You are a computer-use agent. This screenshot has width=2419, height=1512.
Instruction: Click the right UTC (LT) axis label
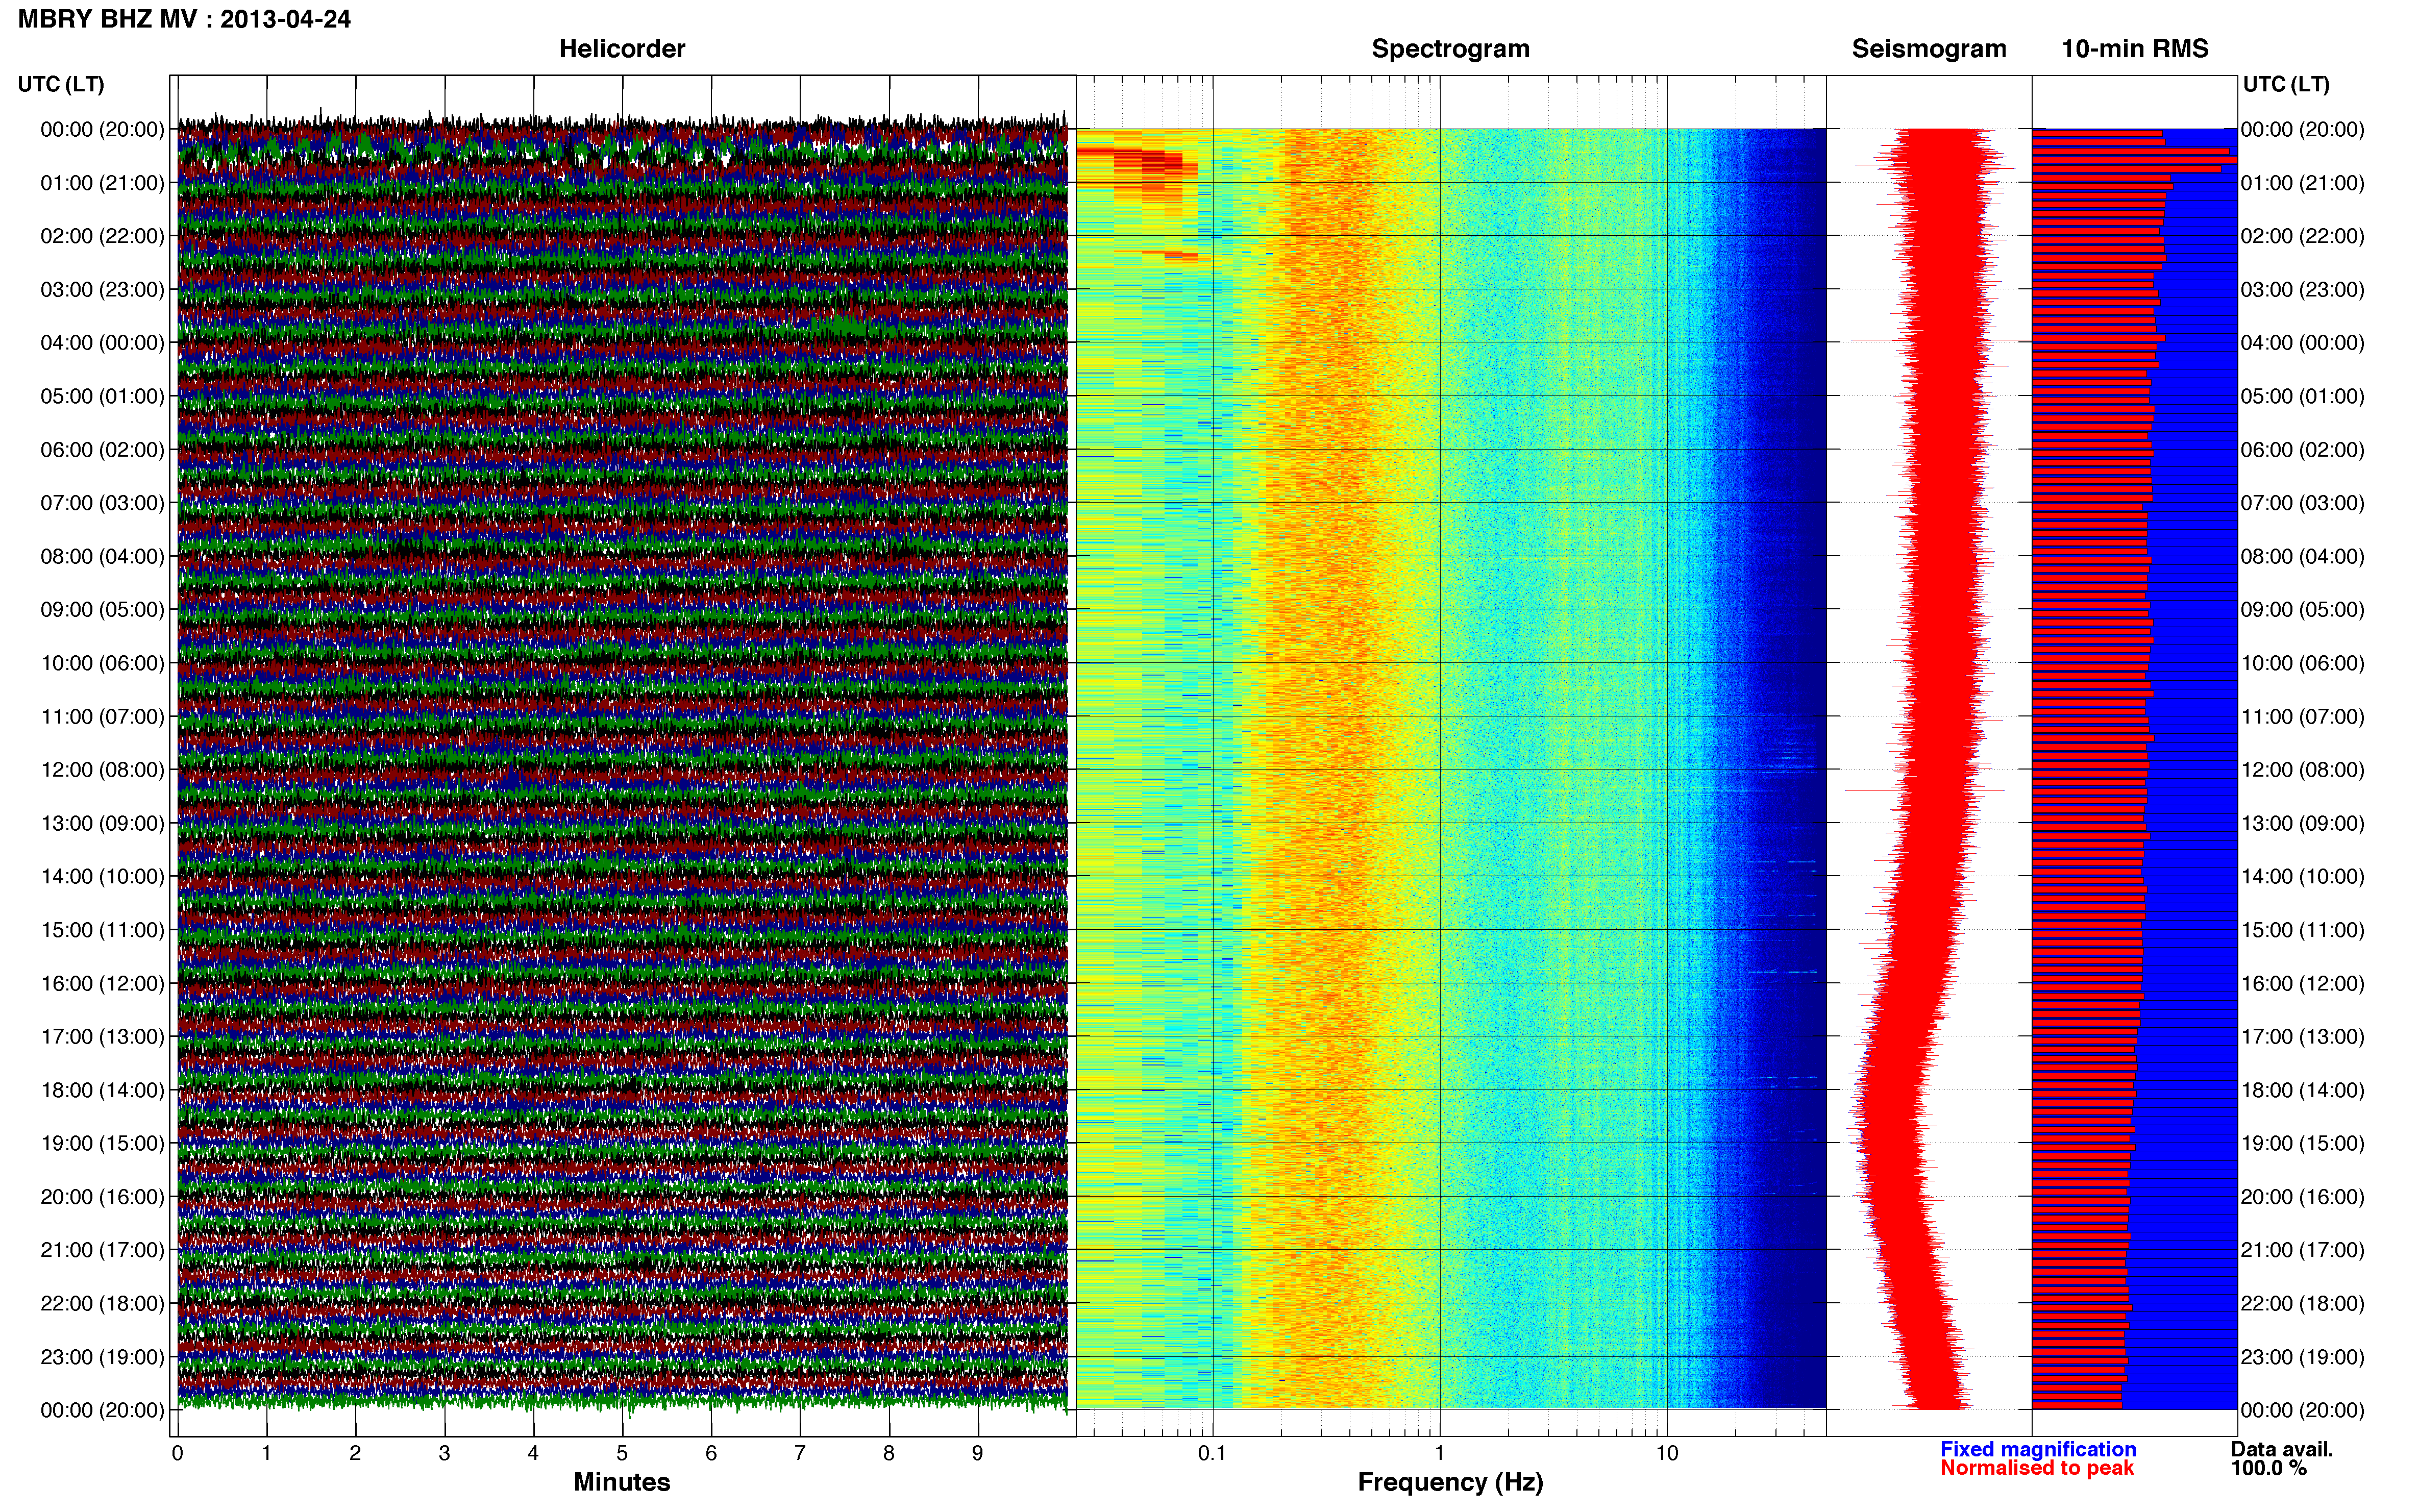[x=2286, y=84]
